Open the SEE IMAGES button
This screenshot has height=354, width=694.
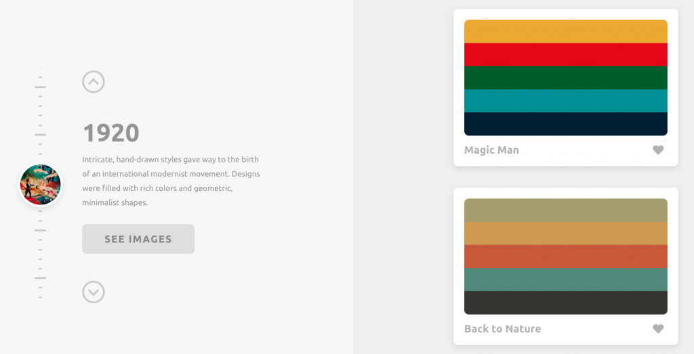coord(138,239)
